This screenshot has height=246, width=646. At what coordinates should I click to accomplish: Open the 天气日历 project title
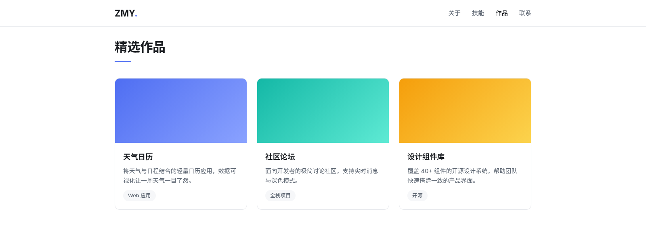click(x=138, y=157)
